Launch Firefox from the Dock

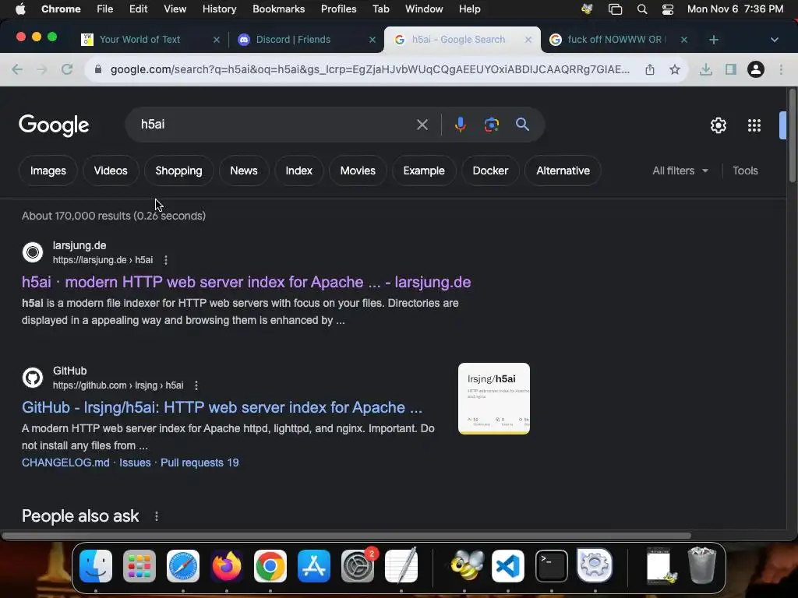coord(227,566)
